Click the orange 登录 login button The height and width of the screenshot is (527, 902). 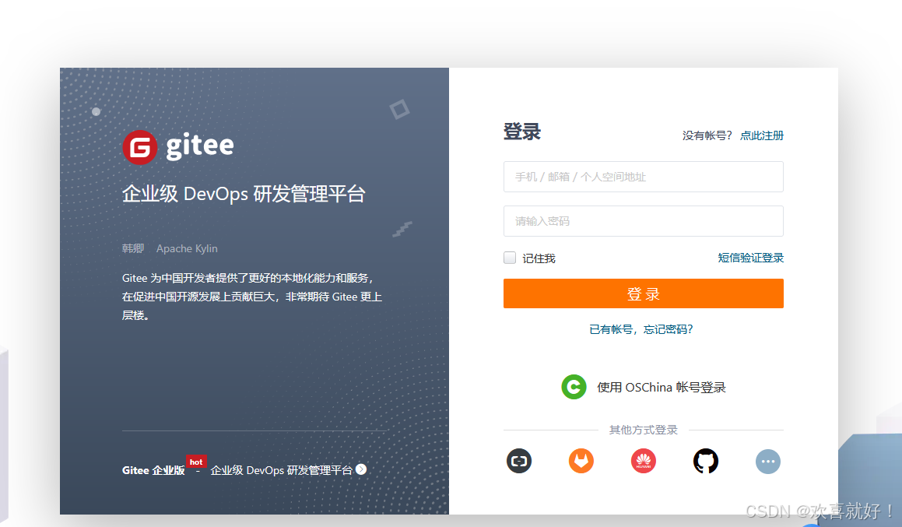coord(644,293)
